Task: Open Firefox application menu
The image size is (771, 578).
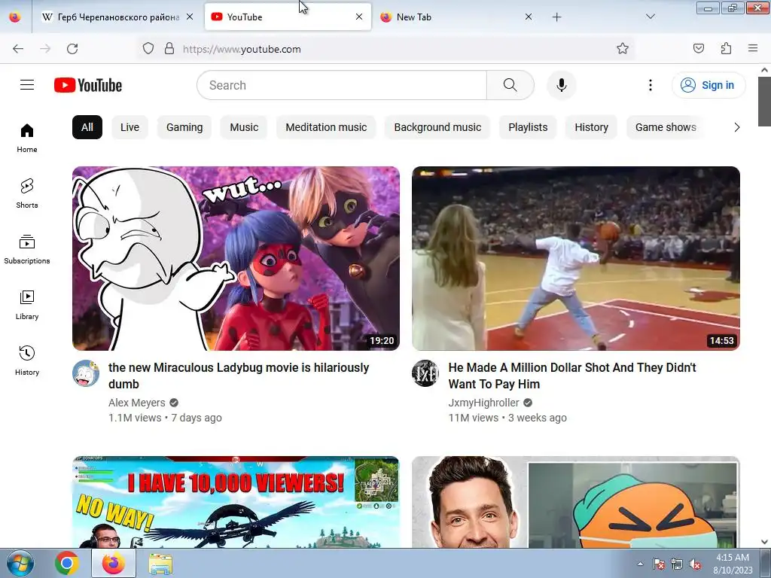Action: pos(753,49)
